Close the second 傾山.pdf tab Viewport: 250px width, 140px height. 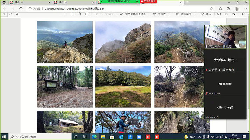[x=93, y=2]
